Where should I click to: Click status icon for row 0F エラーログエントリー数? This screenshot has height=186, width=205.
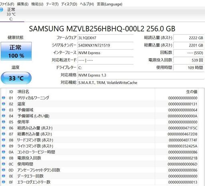coord(4,182)
